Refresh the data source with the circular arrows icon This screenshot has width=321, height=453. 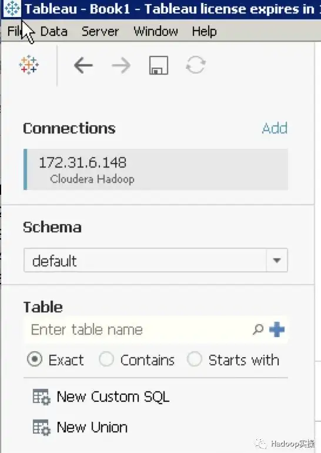tap(196, 65)
